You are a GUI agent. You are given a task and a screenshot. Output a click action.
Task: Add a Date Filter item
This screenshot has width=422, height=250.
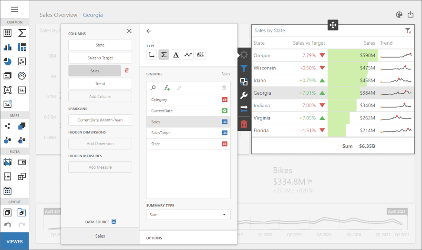[8, 191]
